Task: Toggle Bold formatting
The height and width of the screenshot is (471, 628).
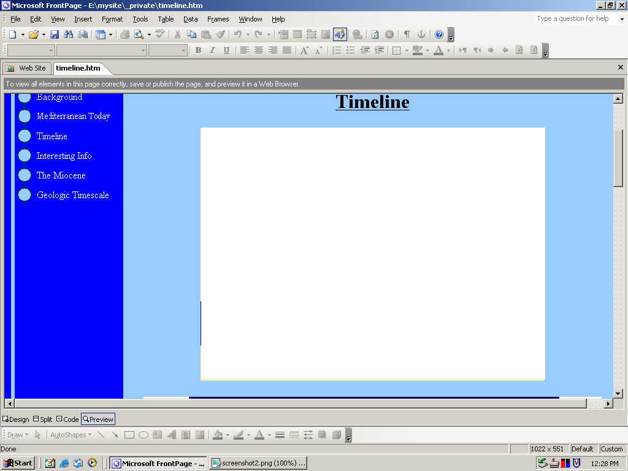Action: pos(198,50)
